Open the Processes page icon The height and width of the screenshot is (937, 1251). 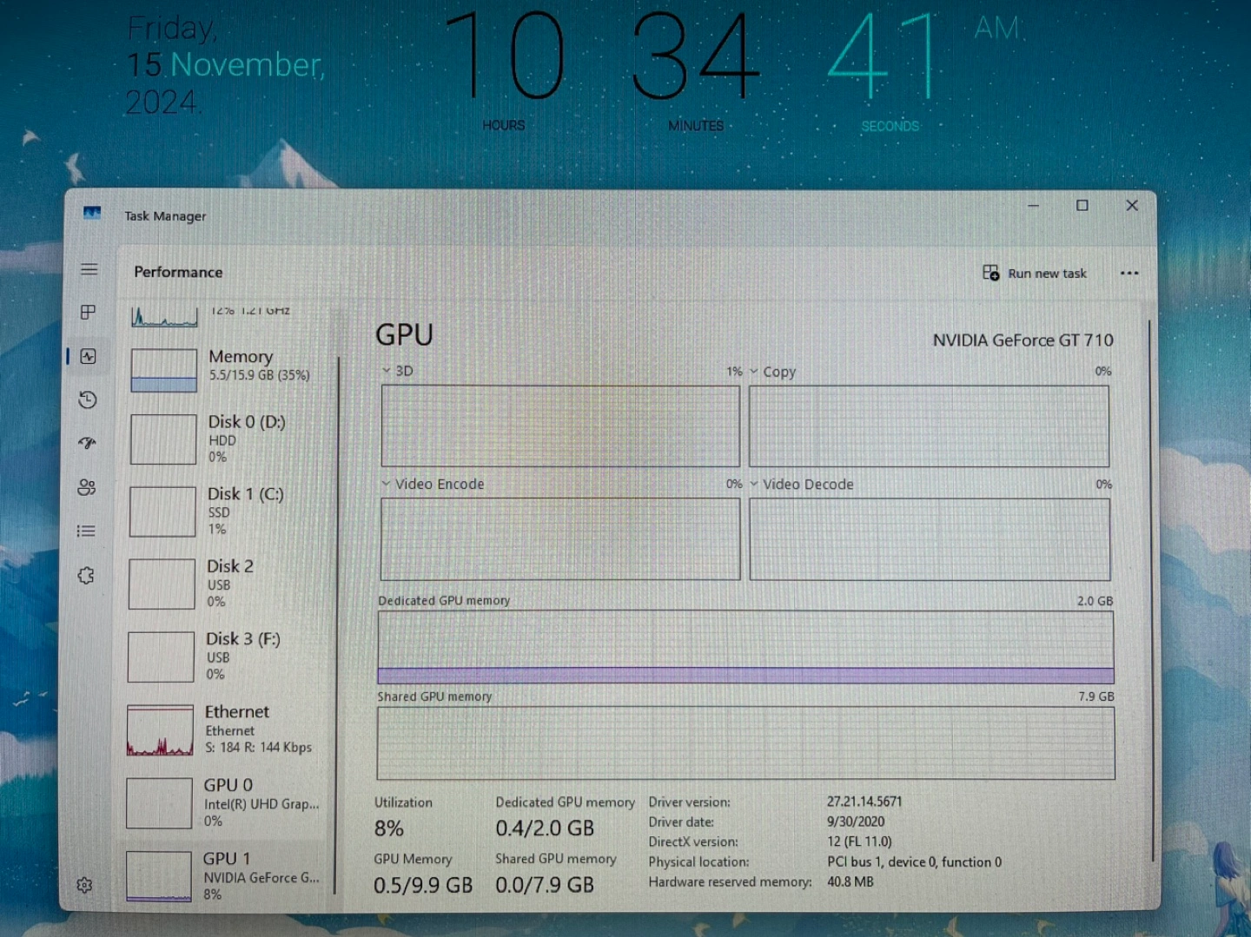click(88, 312)
